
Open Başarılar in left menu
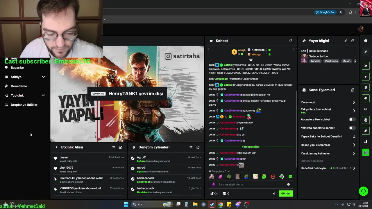click(17, 68)
